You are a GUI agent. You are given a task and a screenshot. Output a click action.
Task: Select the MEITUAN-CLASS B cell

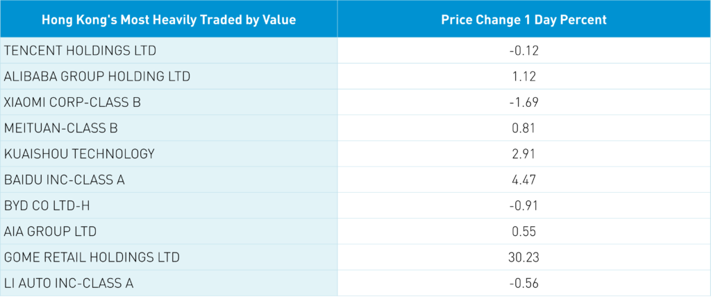coord(61,128)
